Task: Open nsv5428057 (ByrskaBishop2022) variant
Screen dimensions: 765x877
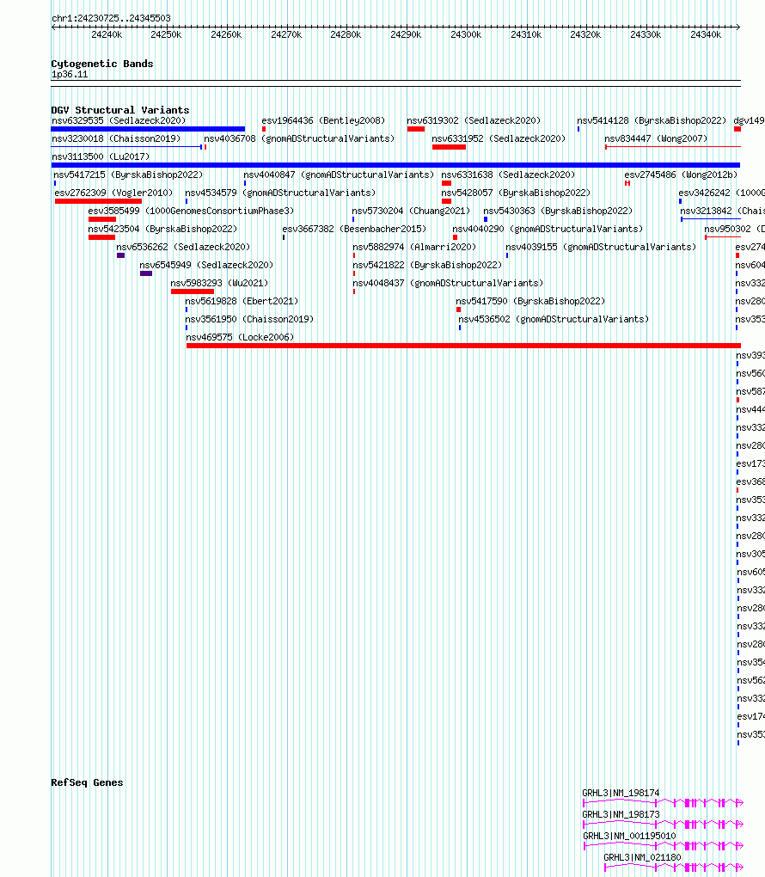Action: click(x=516, y=193)
